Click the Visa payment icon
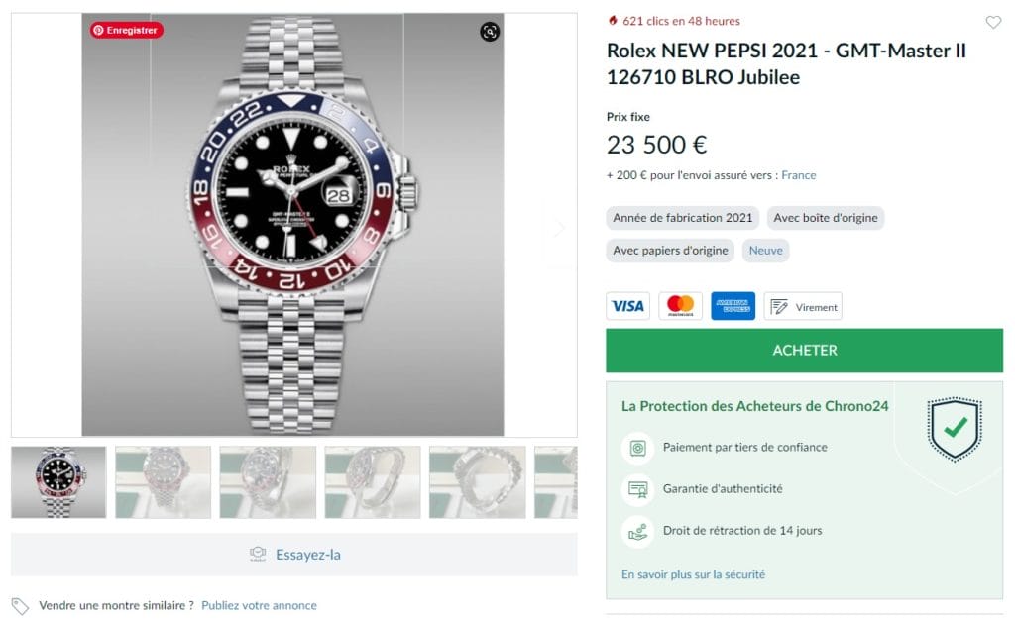Screen dimensions: 1015x622 click(627, 306)
